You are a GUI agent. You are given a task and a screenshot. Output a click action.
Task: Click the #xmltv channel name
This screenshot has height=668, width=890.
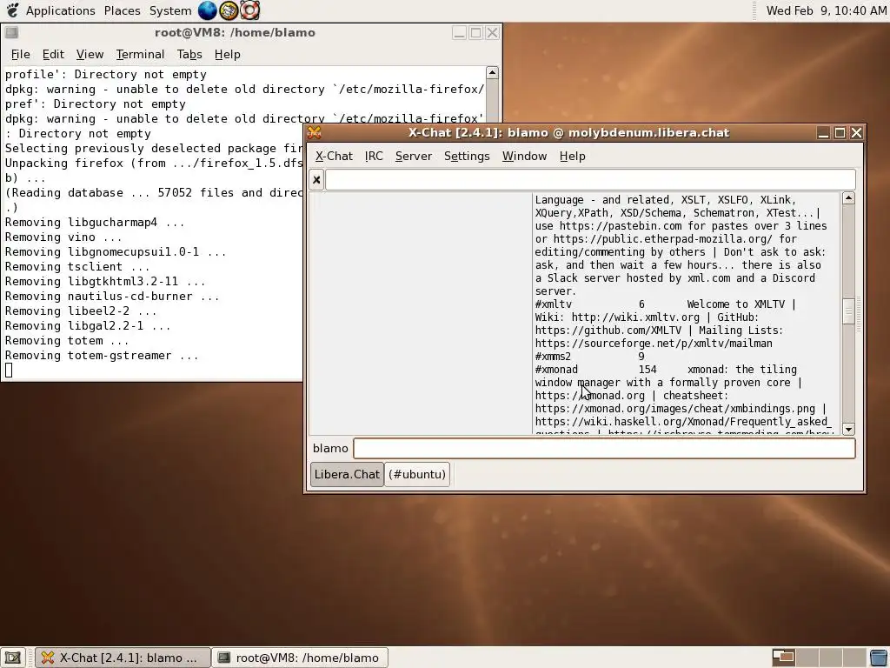[554, 304]
